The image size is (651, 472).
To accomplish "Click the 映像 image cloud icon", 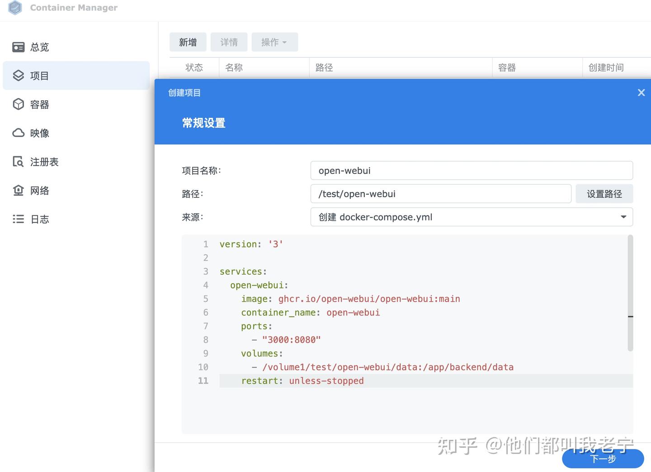I will point(18,133).
